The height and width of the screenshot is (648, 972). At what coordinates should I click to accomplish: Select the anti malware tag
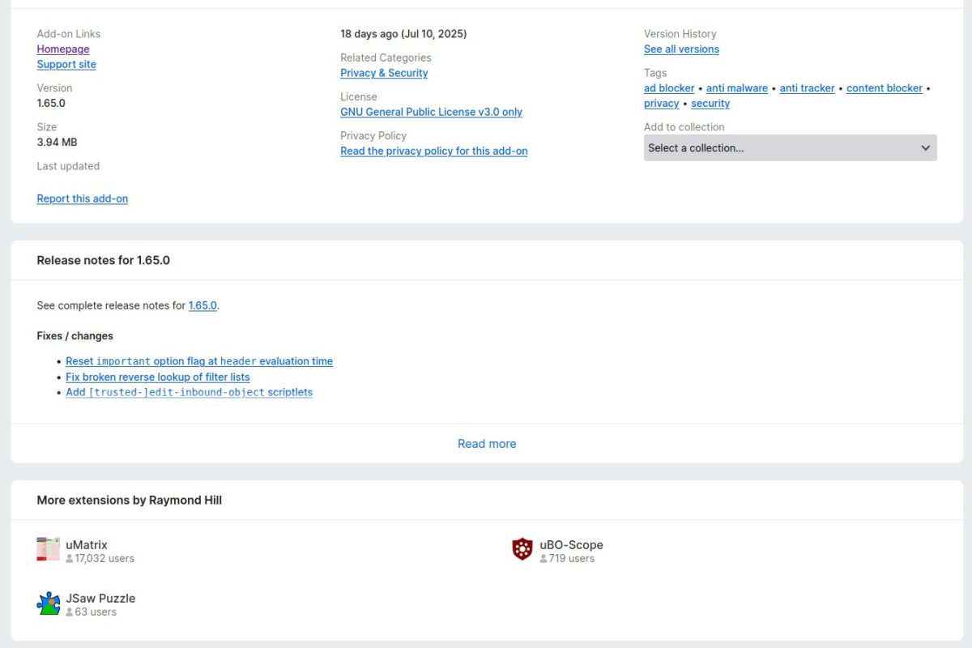click(737, 88)
